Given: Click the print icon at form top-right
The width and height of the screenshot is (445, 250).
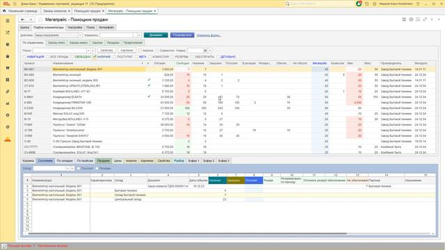Looking at the screenshot, I should 411,19.
